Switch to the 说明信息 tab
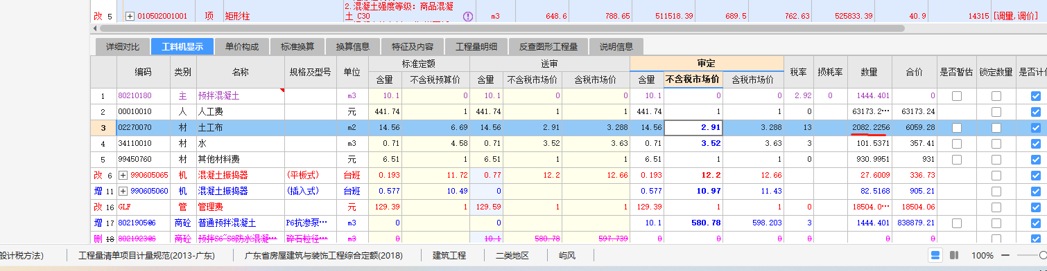 pos(616,47)
